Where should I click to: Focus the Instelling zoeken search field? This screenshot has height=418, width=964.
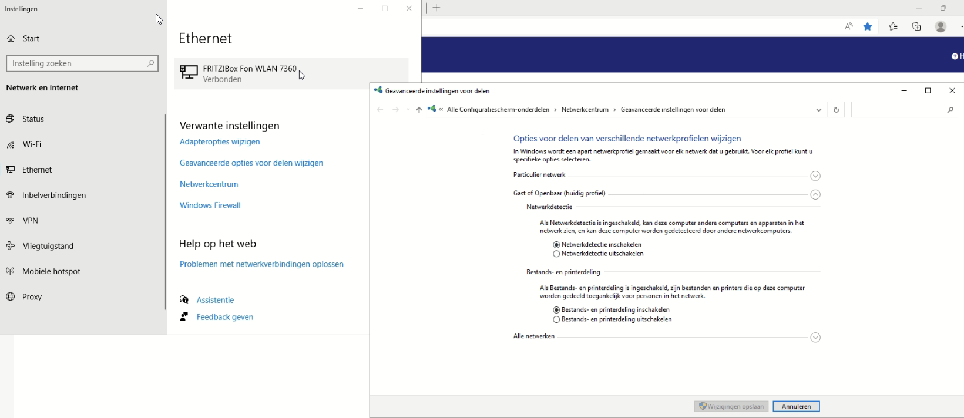[x=82, y=63]
